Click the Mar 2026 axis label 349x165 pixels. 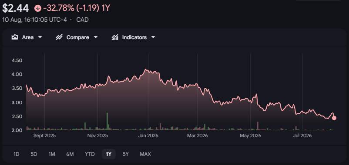(x=198, y=135)
